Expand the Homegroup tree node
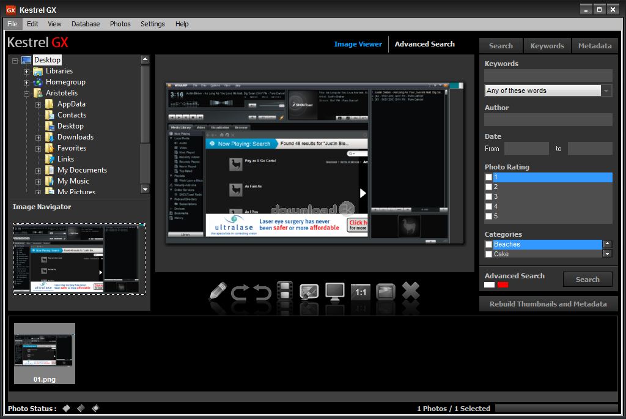The width and height of the screenshot is (626, 419). (26, 83)
